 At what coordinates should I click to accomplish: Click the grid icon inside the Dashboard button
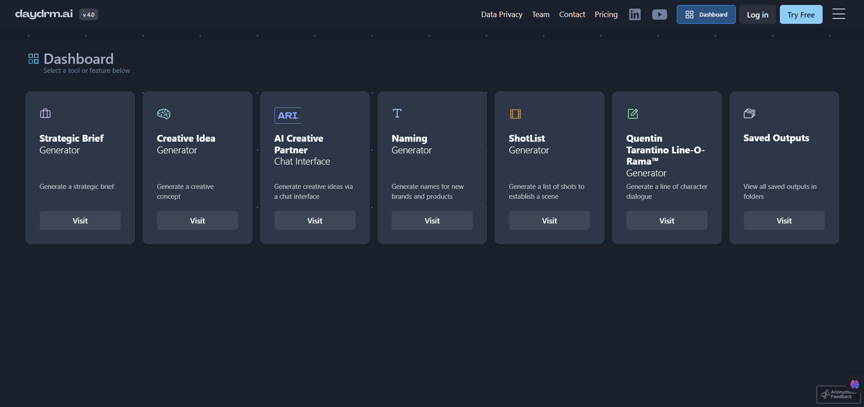689,14
